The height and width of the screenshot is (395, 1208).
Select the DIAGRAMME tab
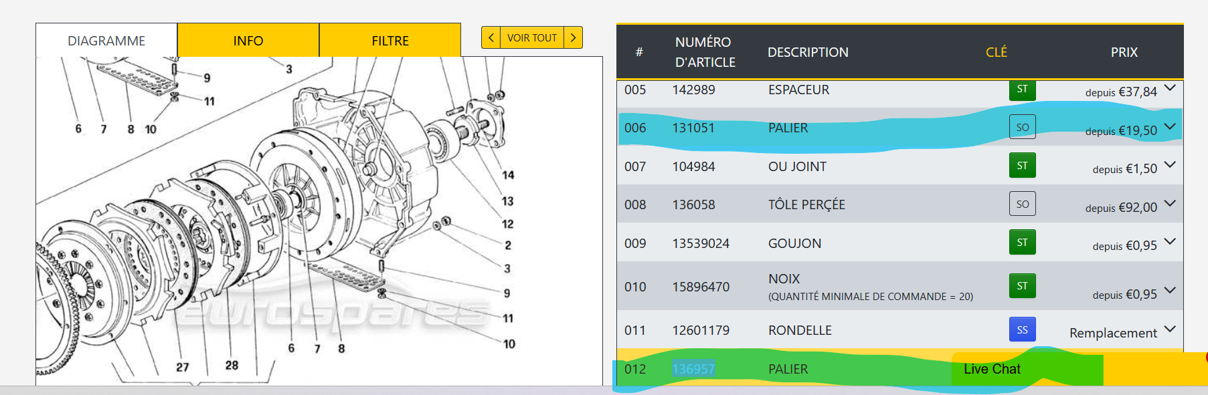(106, 41)
